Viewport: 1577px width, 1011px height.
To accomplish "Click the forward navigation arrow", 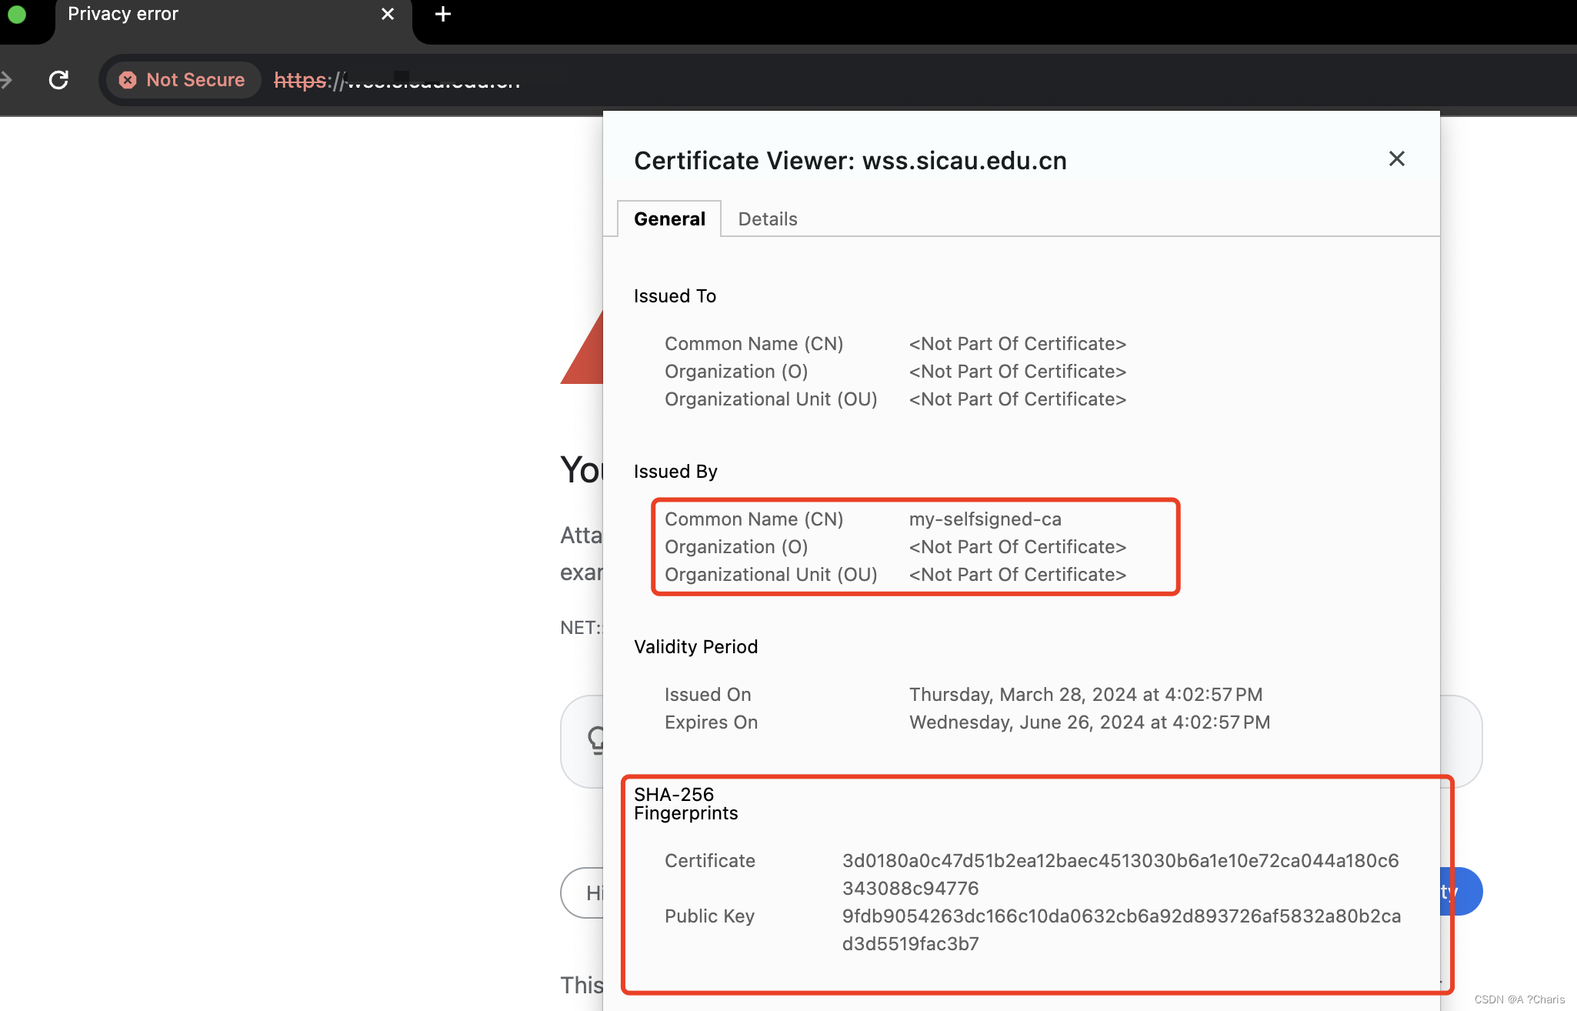I will coord(6,79).
